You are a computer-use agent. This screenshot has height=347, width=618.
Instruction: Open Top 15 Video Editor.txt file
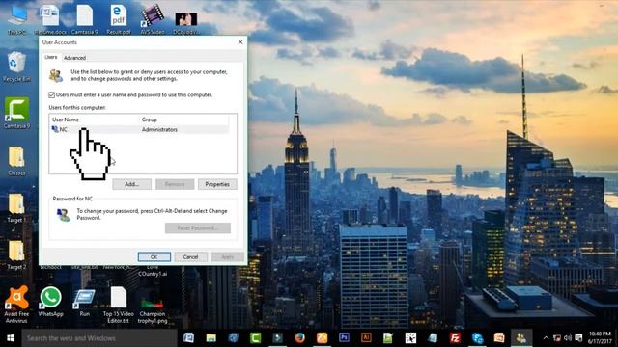pos(118,305)
